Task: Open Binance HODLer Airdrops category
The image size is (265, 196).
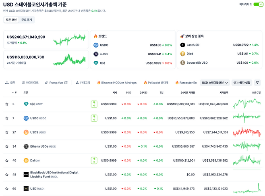Action: point(117,83)
